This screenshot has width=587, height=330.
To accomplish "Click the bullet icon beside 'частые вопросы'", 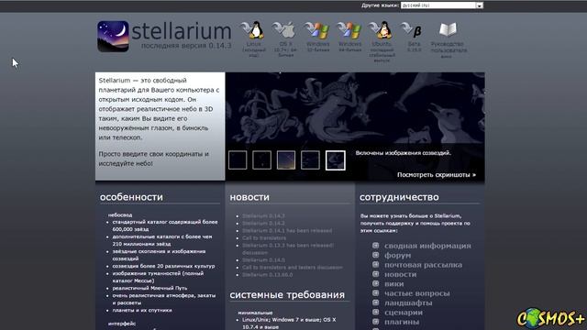I will coord(375,293).
